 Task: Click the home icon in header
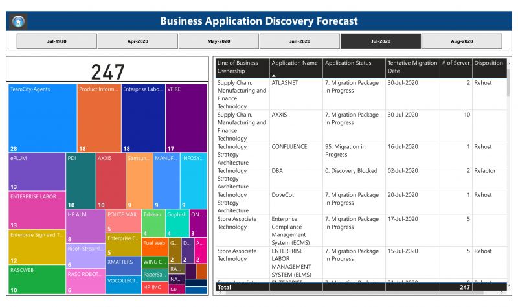19,21
